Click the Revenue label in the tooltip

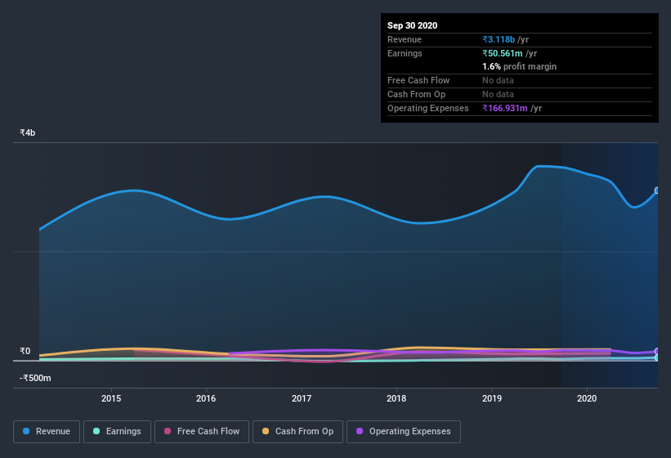coord(405,39)
